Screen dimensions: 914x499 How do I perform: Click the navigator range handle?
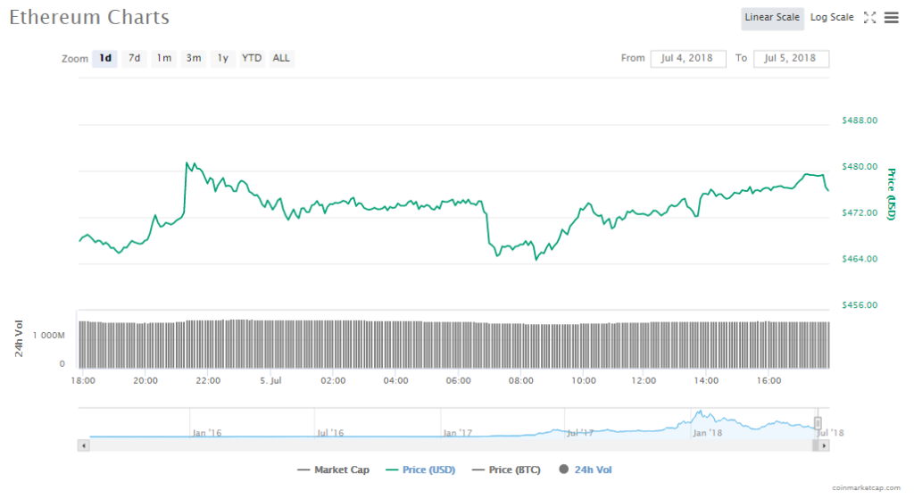click(x=817, y=423)
